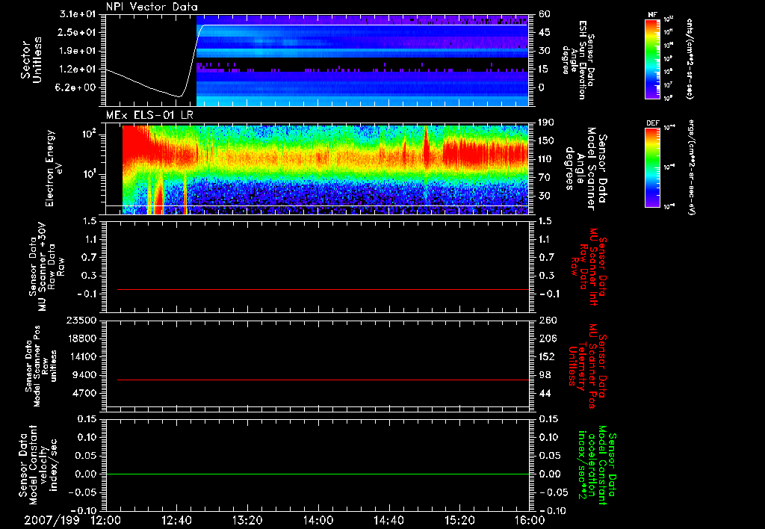765x529 pixels.
Task: Click the DEF 'ergs/(cm**2-sr-sec-eV)' units label
Action: pos(691,167)
